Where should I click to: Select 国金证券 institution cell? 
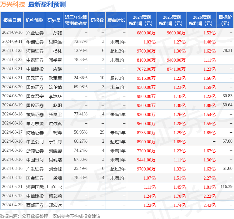coord(35,178)
